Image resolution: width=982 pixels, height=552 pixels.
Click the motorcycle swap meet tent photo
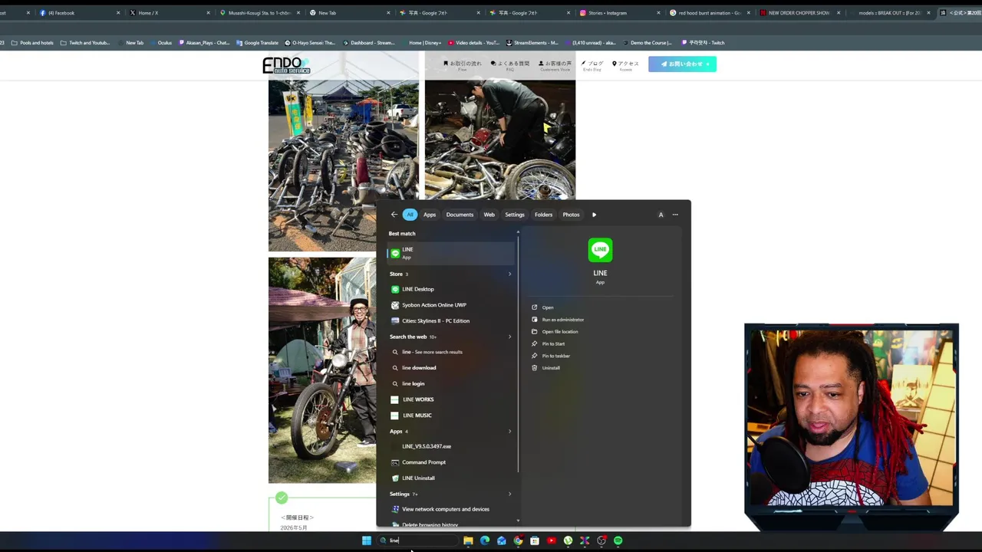pyautogui.click(x=344, y=166)
